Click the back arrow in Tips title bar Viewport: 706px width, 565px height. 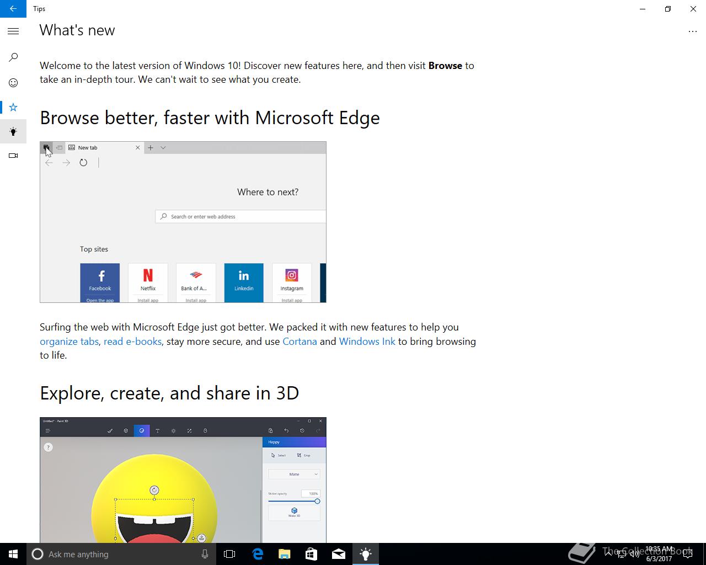(13, 9)
